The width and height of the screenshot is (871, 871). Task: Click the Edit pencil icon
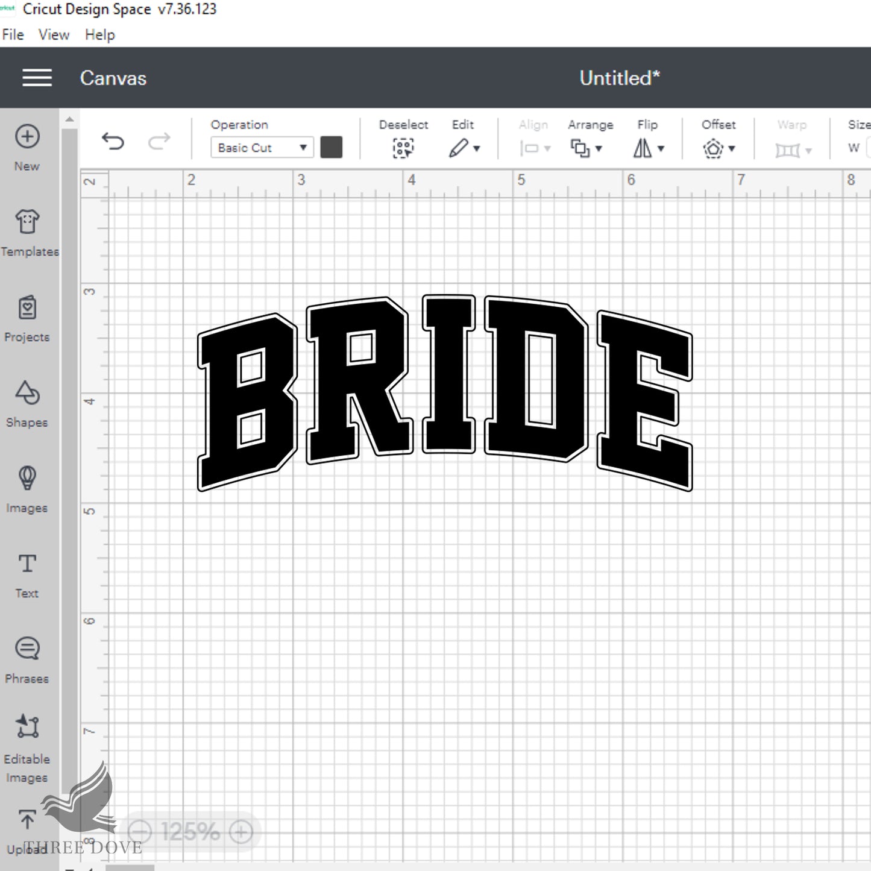click(x=458, y=148)
